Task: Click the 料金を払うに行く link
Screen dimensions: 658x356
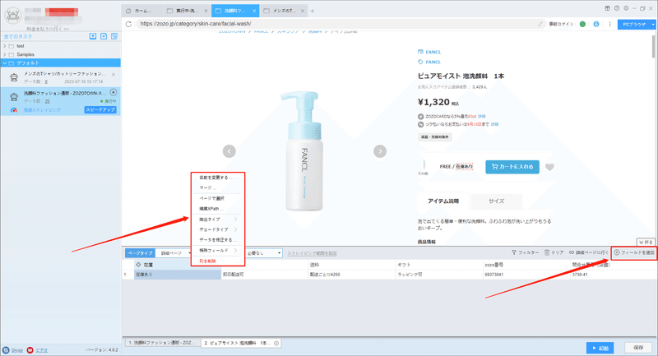Action: [x=48, y=29]
